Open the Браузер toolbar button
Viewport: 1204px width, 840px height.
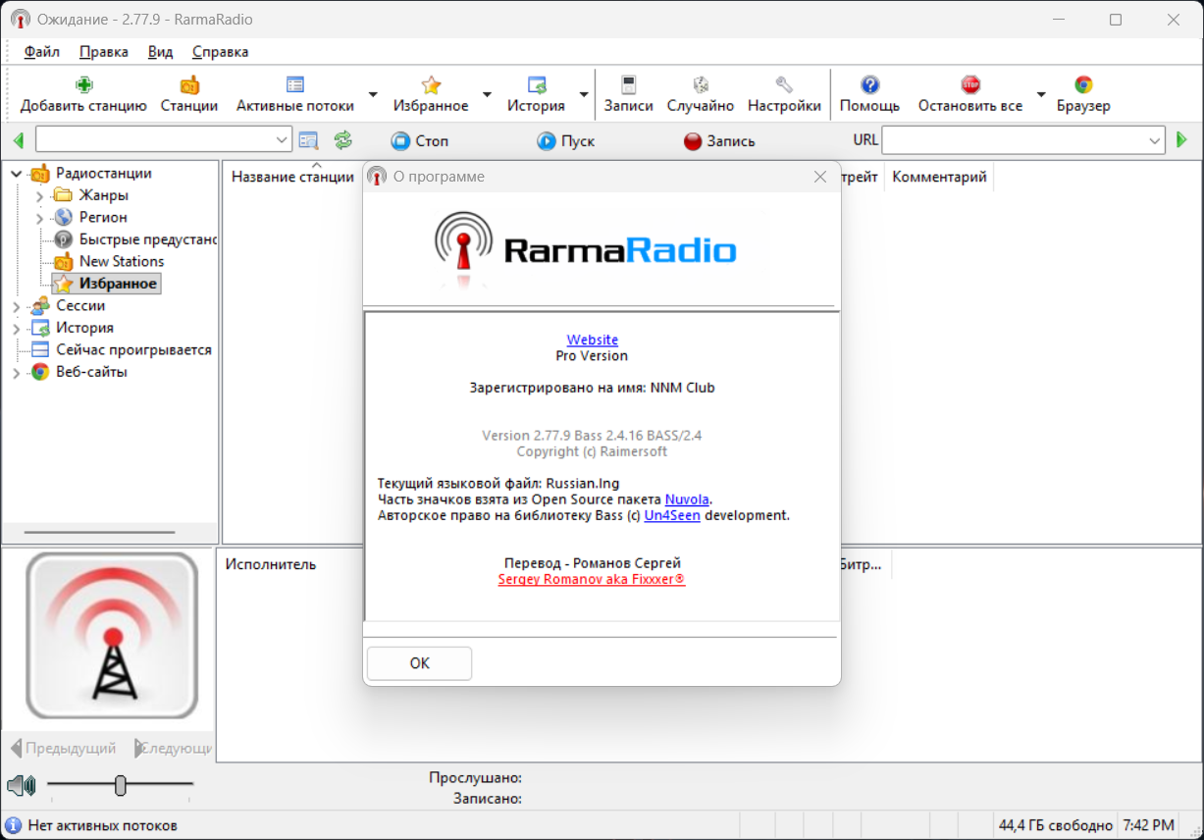coord(1083,95)
